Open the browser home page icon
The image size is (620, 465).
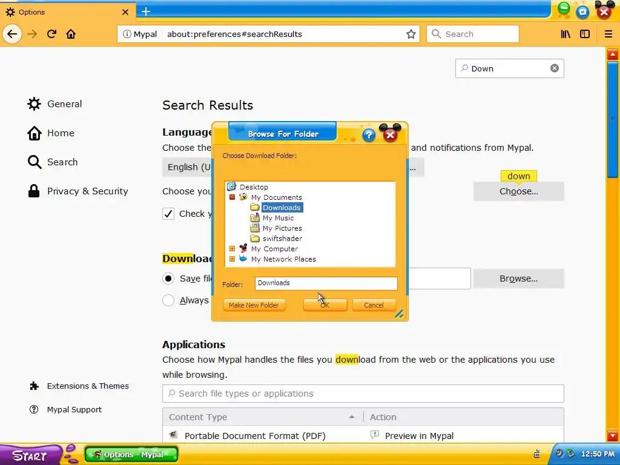(x=71, y=34)
